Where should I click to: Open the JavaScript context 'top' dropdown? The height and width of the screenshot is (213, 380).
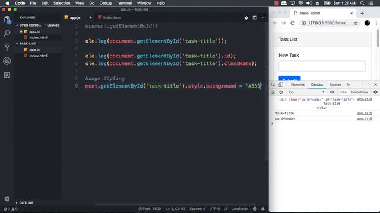pos(306,92)
